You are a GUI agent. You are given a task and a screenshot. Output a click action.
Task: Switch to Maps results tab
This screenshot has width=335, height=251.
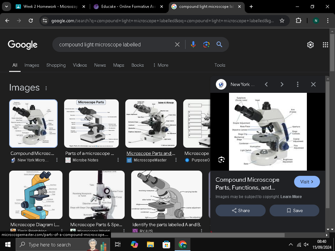[118, 65]
